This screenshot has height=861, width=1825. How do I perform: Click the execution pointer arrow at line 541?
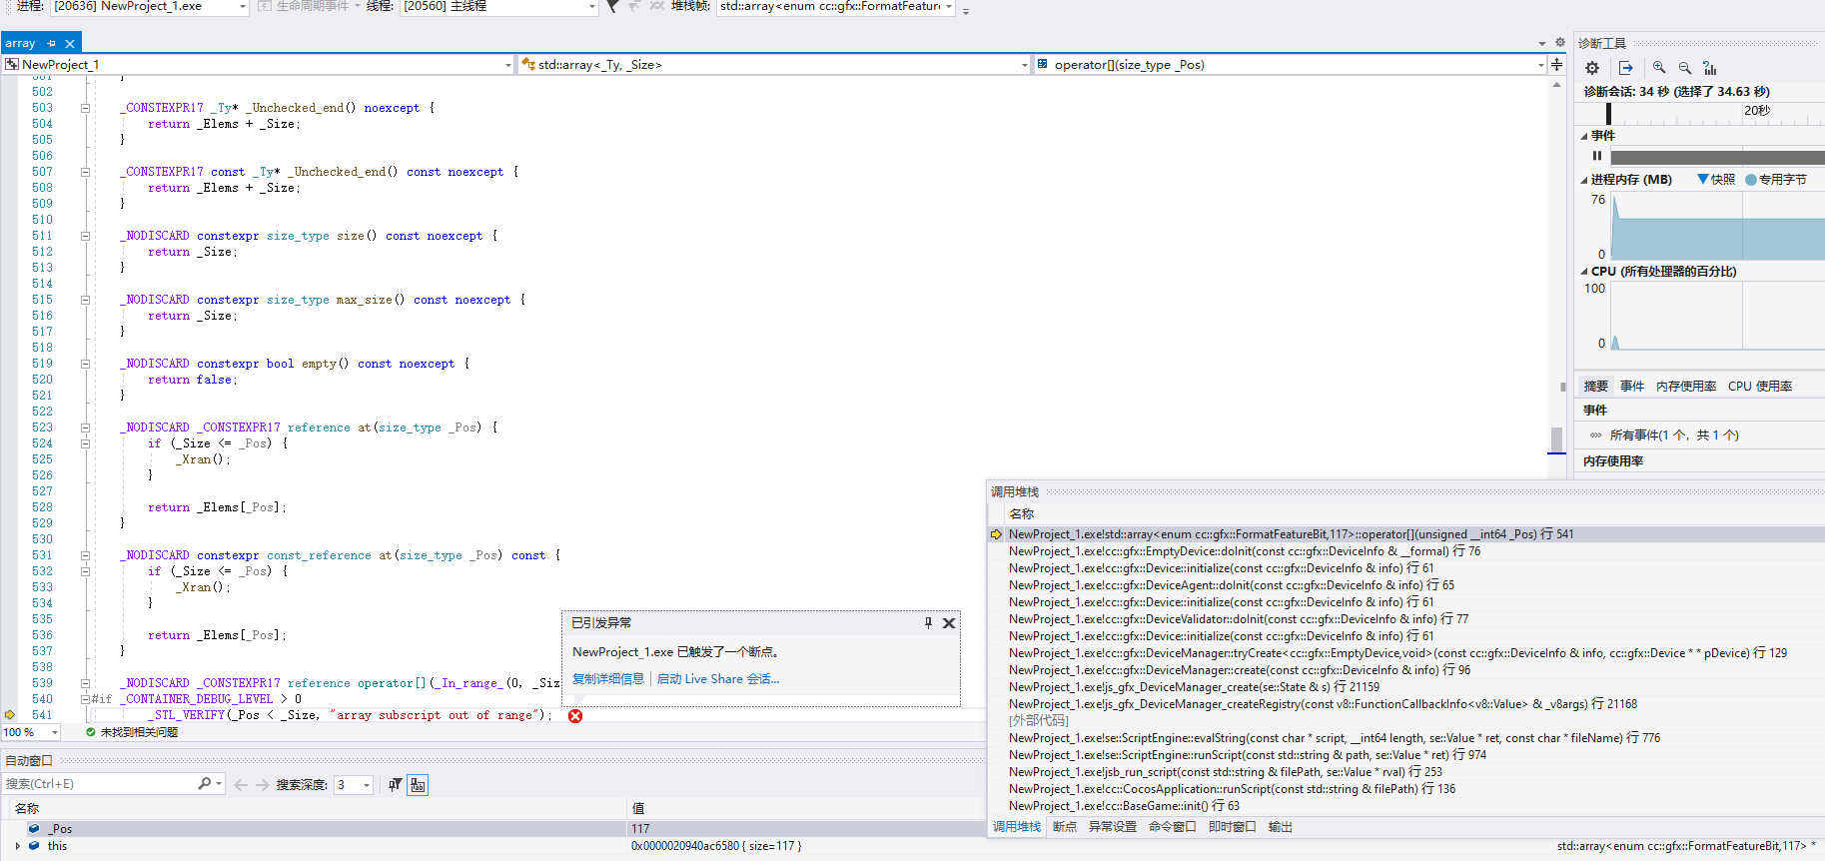[10, 714]
